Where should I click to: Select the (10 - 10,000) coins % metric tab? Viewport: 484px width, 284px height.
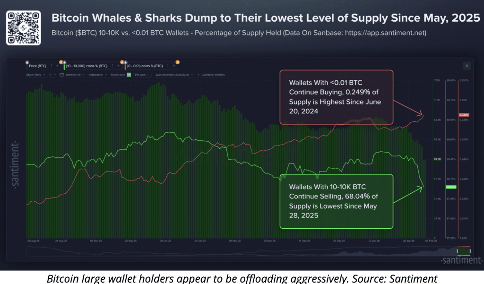[86, 66]
